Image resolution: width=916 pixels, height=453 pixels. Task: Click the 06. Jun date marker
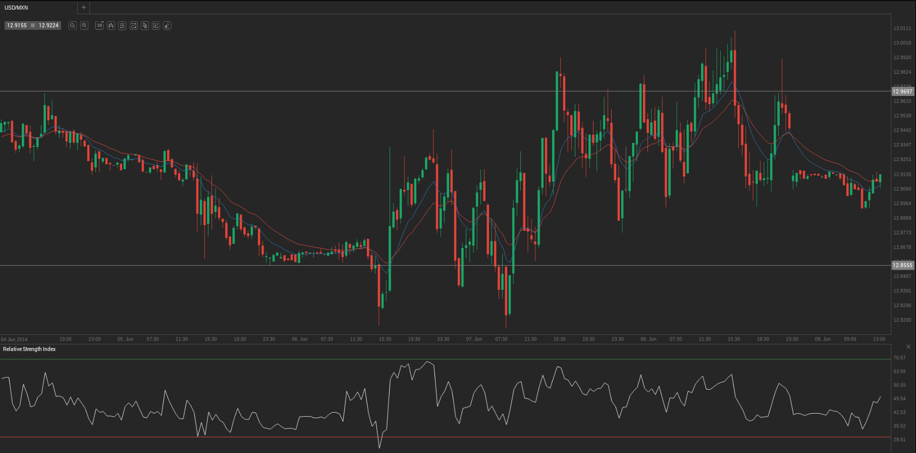tap(300, 339)
